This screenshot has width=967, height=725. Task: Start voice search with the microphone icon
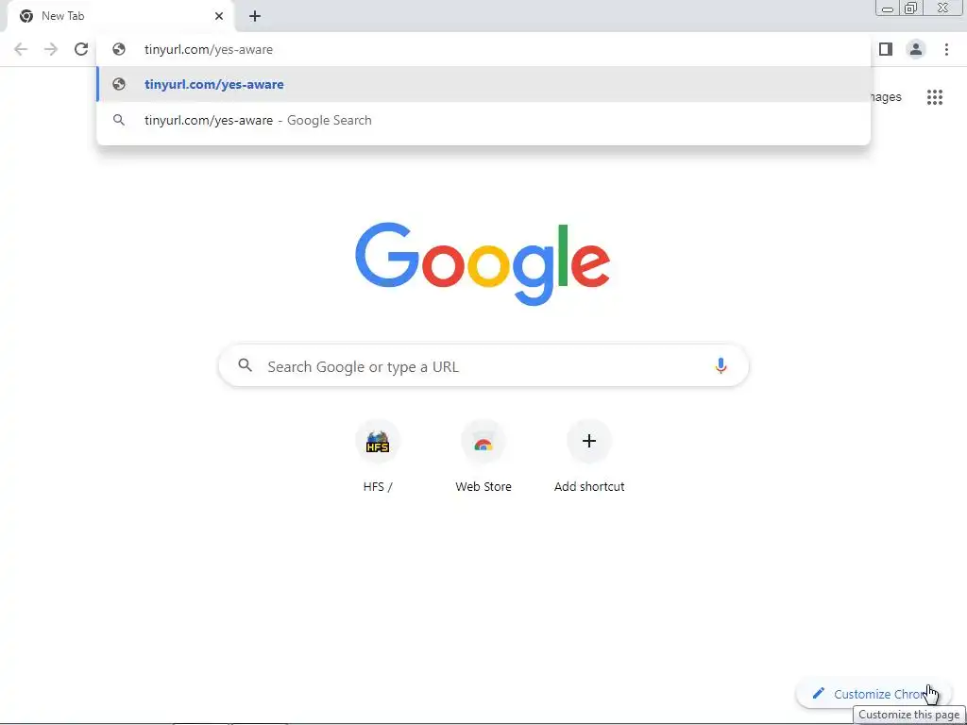point(721,365)
